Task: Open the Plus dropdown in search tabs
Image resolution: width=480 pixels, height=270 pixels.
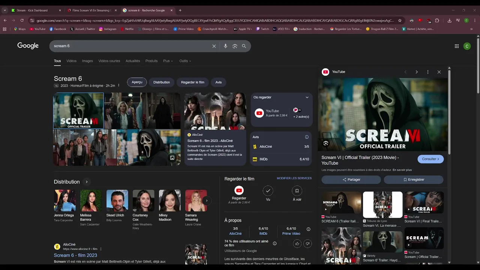Action: (x=168, y=61)
